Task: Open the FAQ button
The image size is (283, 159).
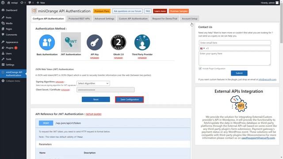Action: point(148,11)
